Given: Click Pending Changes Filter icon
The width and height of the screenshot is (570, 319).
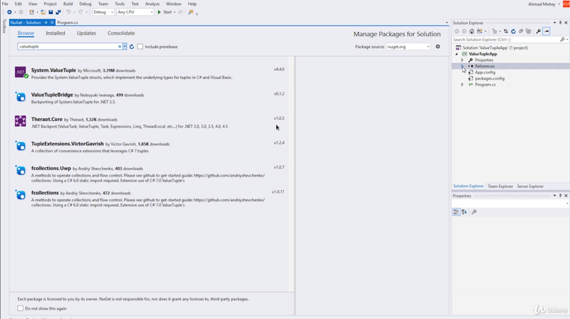Looking at the screenshot, I should coord(495,31).
